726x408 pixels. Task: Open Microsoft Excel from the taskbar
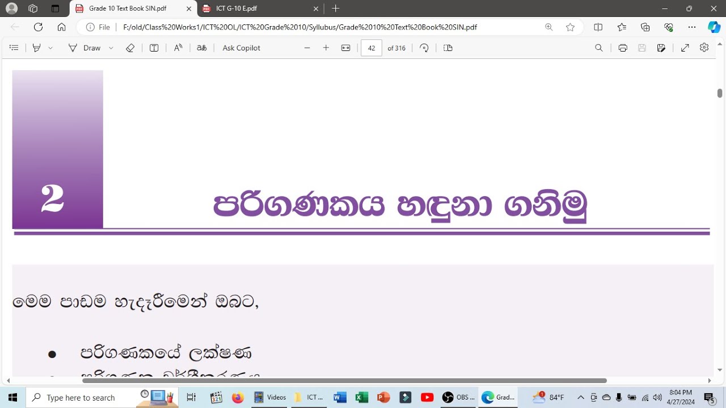362,398
